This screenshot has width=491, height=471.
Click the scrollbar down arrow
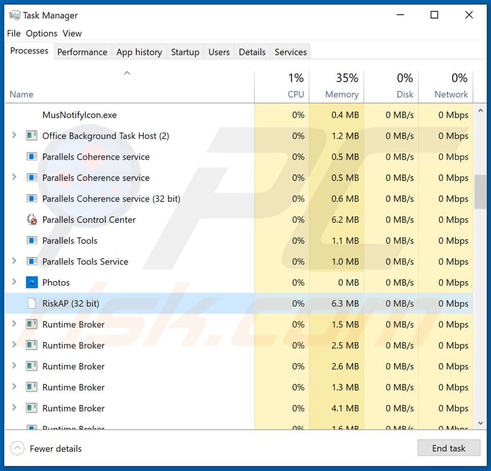tap(480, 423)
